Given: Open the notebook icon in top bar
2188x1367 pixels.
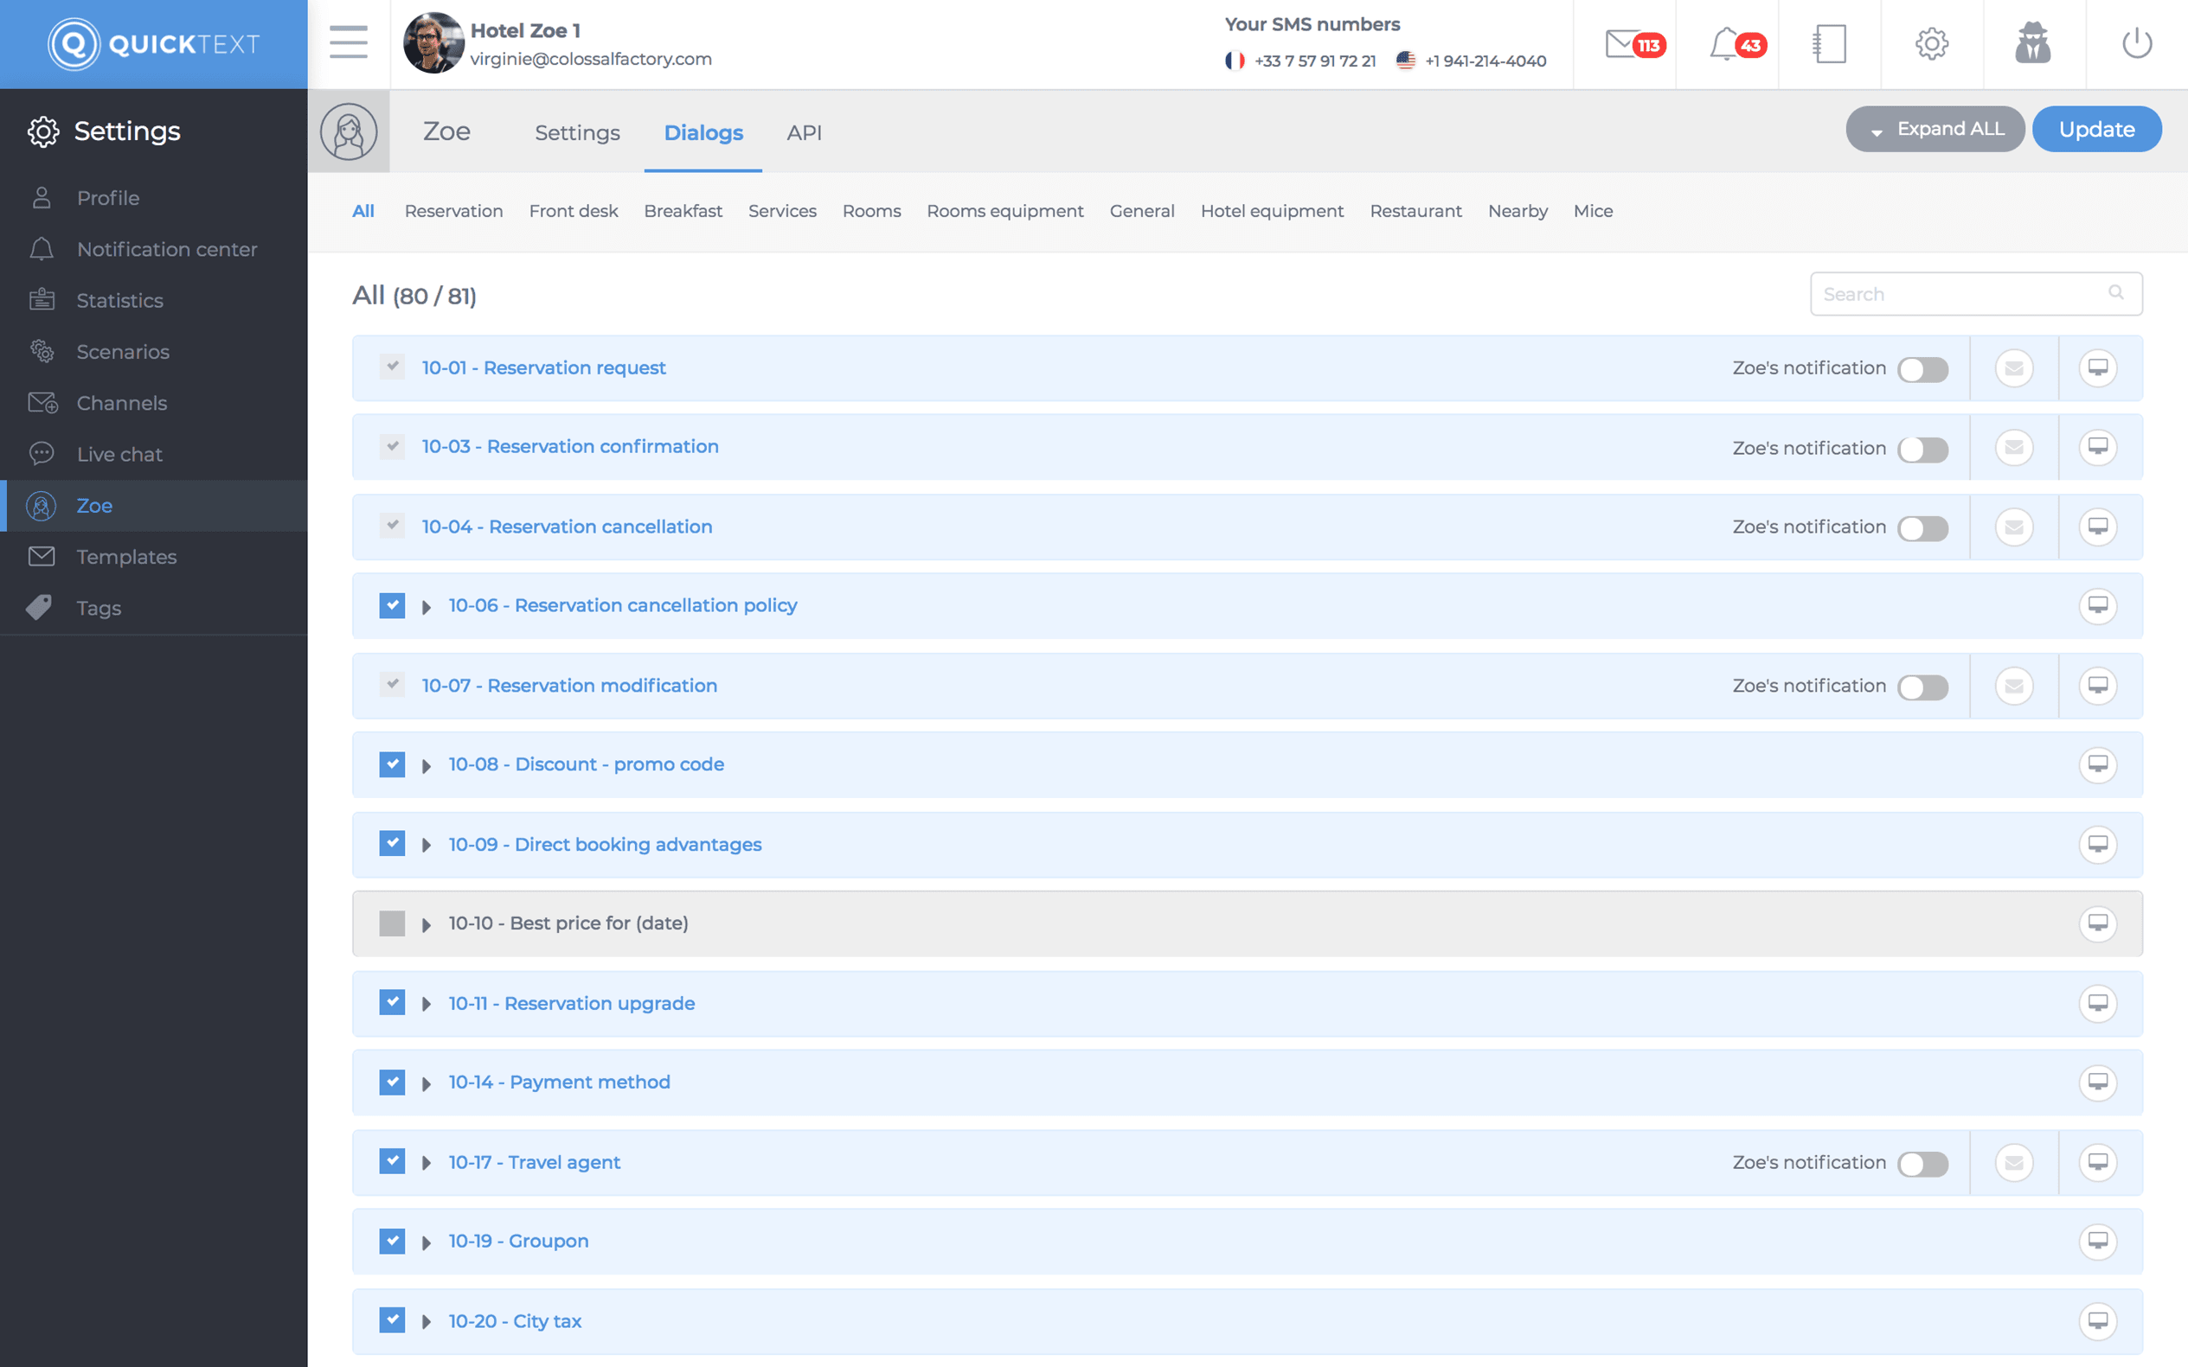Looking at the screenshot, I should tap(1829, 43).
